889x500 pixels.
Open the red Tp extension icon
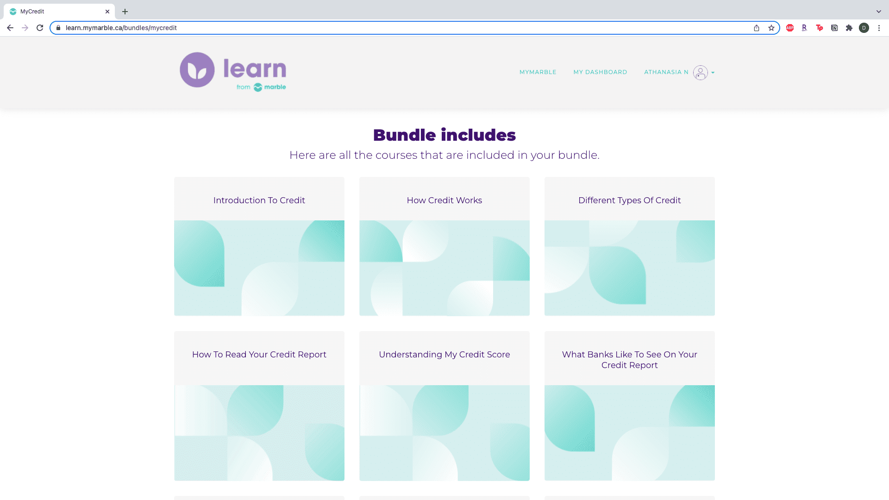click(820, 28)
